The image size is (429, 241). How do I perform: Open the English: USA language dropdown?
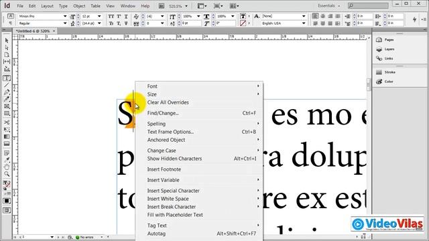tap(304, 23)
